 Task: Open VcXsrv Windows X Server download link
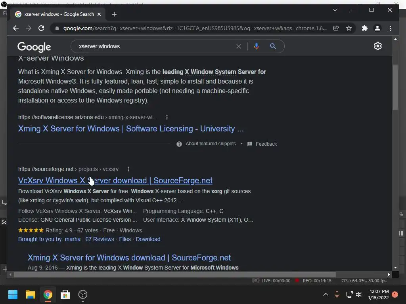[x=115, y=180]
